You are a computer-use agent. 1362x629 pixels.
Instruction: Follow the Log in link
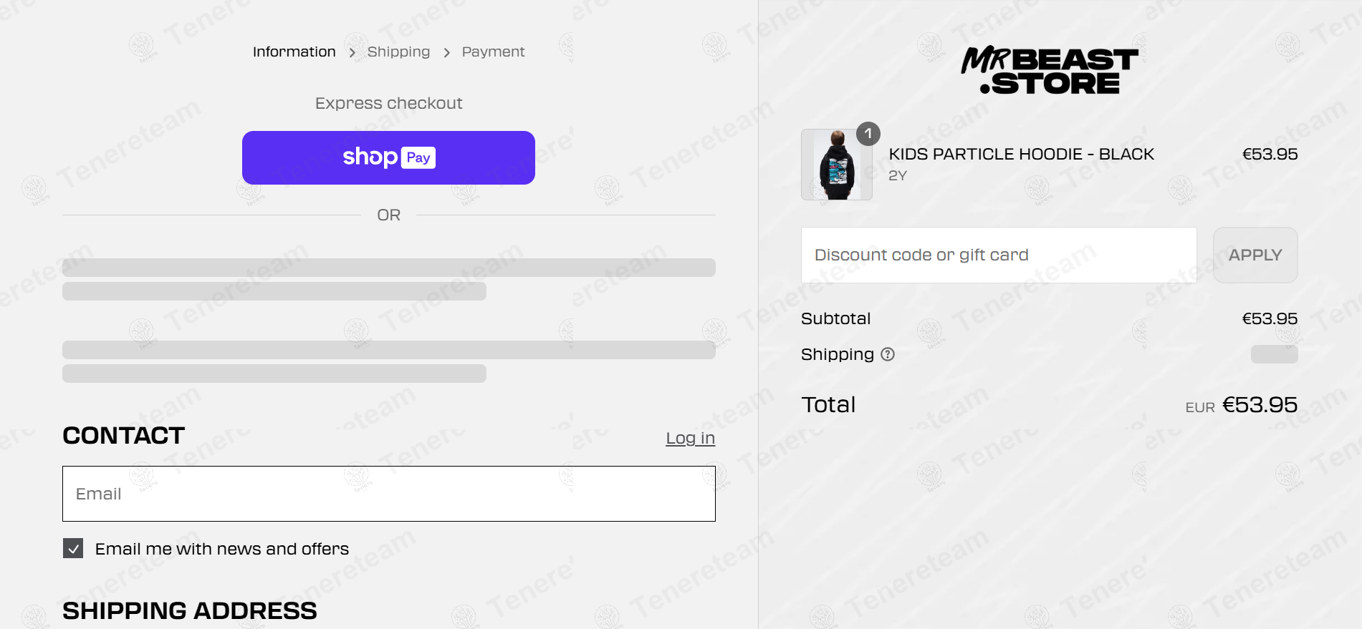[690, 438]
